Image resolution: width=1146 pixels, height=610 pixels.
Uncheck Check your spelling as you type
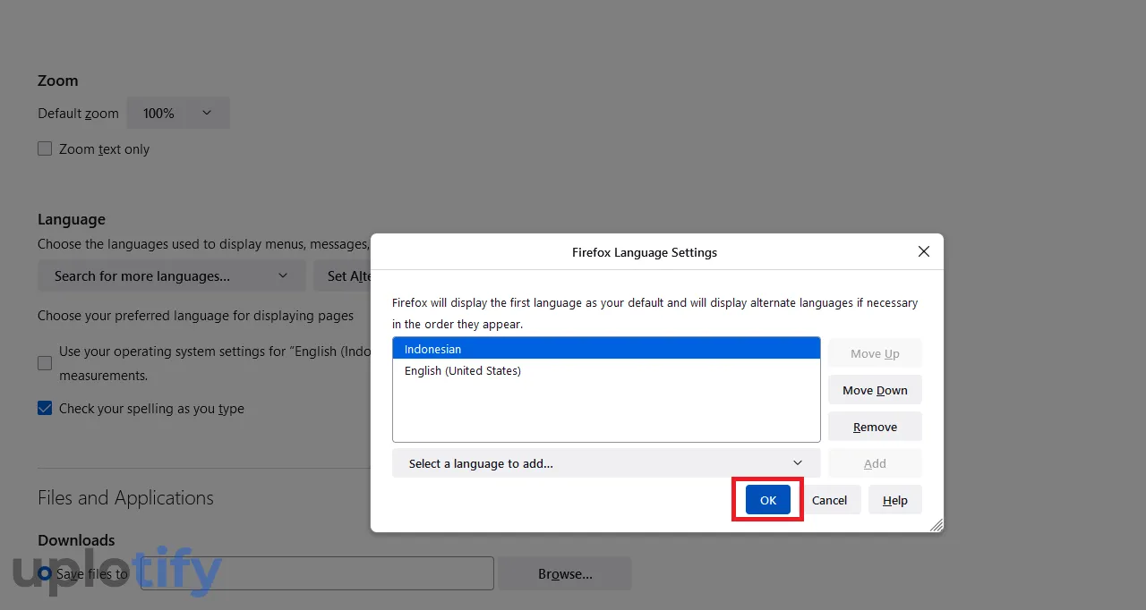click(x=45, y=408)
